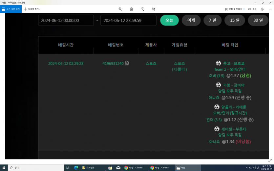The width and height of the screenshot is (274, 171).
Task: Select the 사진 taskbar item
Action: (x=188, y=168)
